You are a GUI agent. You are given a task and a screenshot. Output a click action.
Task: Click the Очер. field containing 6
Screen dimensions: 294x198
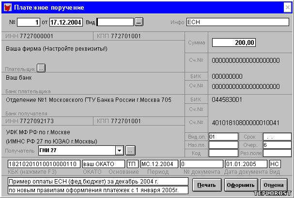[277, 145]
